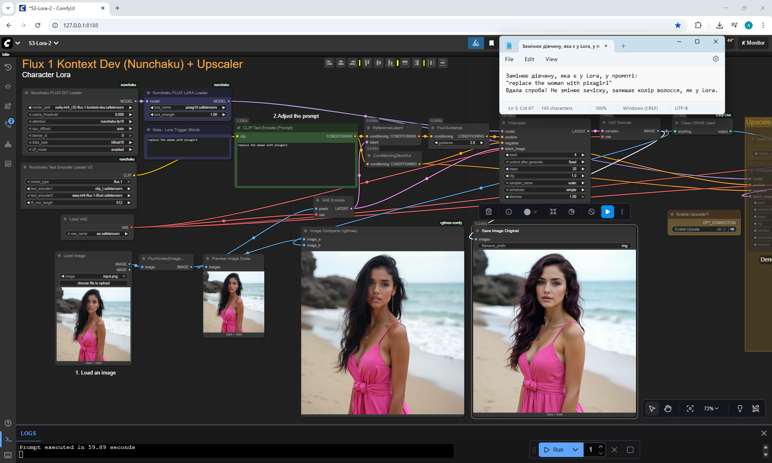
Task: Open the 53-Lora-2 workflow dropdown
Action: pyautogui.click(x=43, y=43)
